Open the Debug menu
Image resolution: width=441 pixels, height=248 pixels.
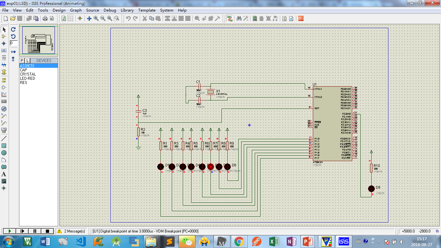[x=110, y=10]
